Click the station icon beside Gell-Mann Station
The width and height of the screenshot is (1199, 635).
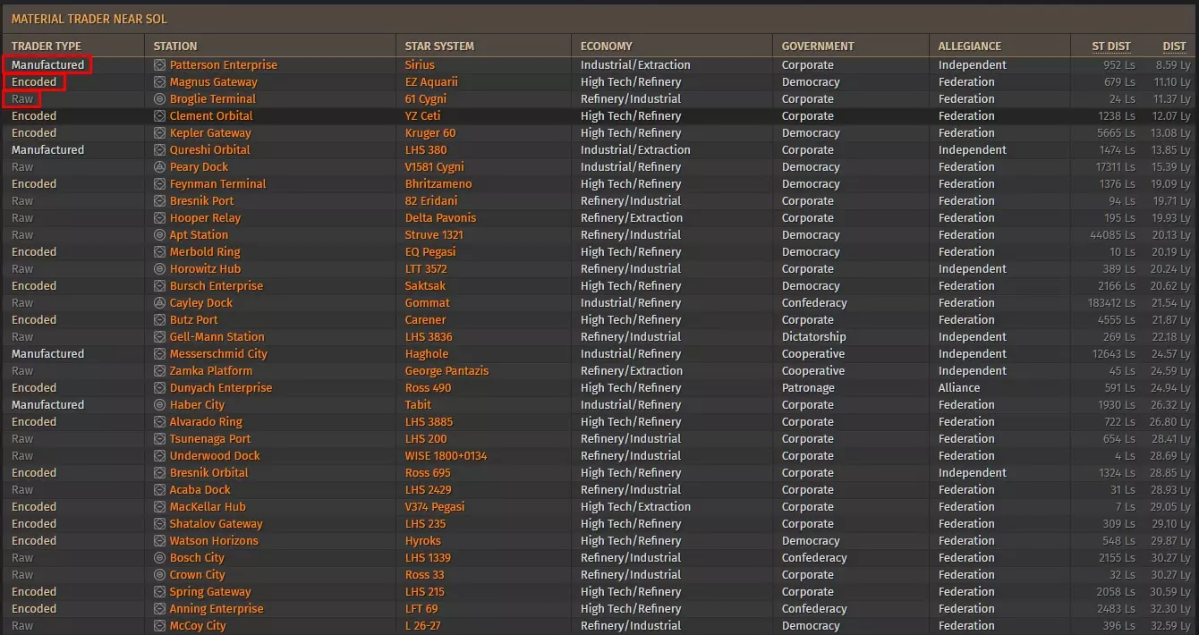click(159, 337)
